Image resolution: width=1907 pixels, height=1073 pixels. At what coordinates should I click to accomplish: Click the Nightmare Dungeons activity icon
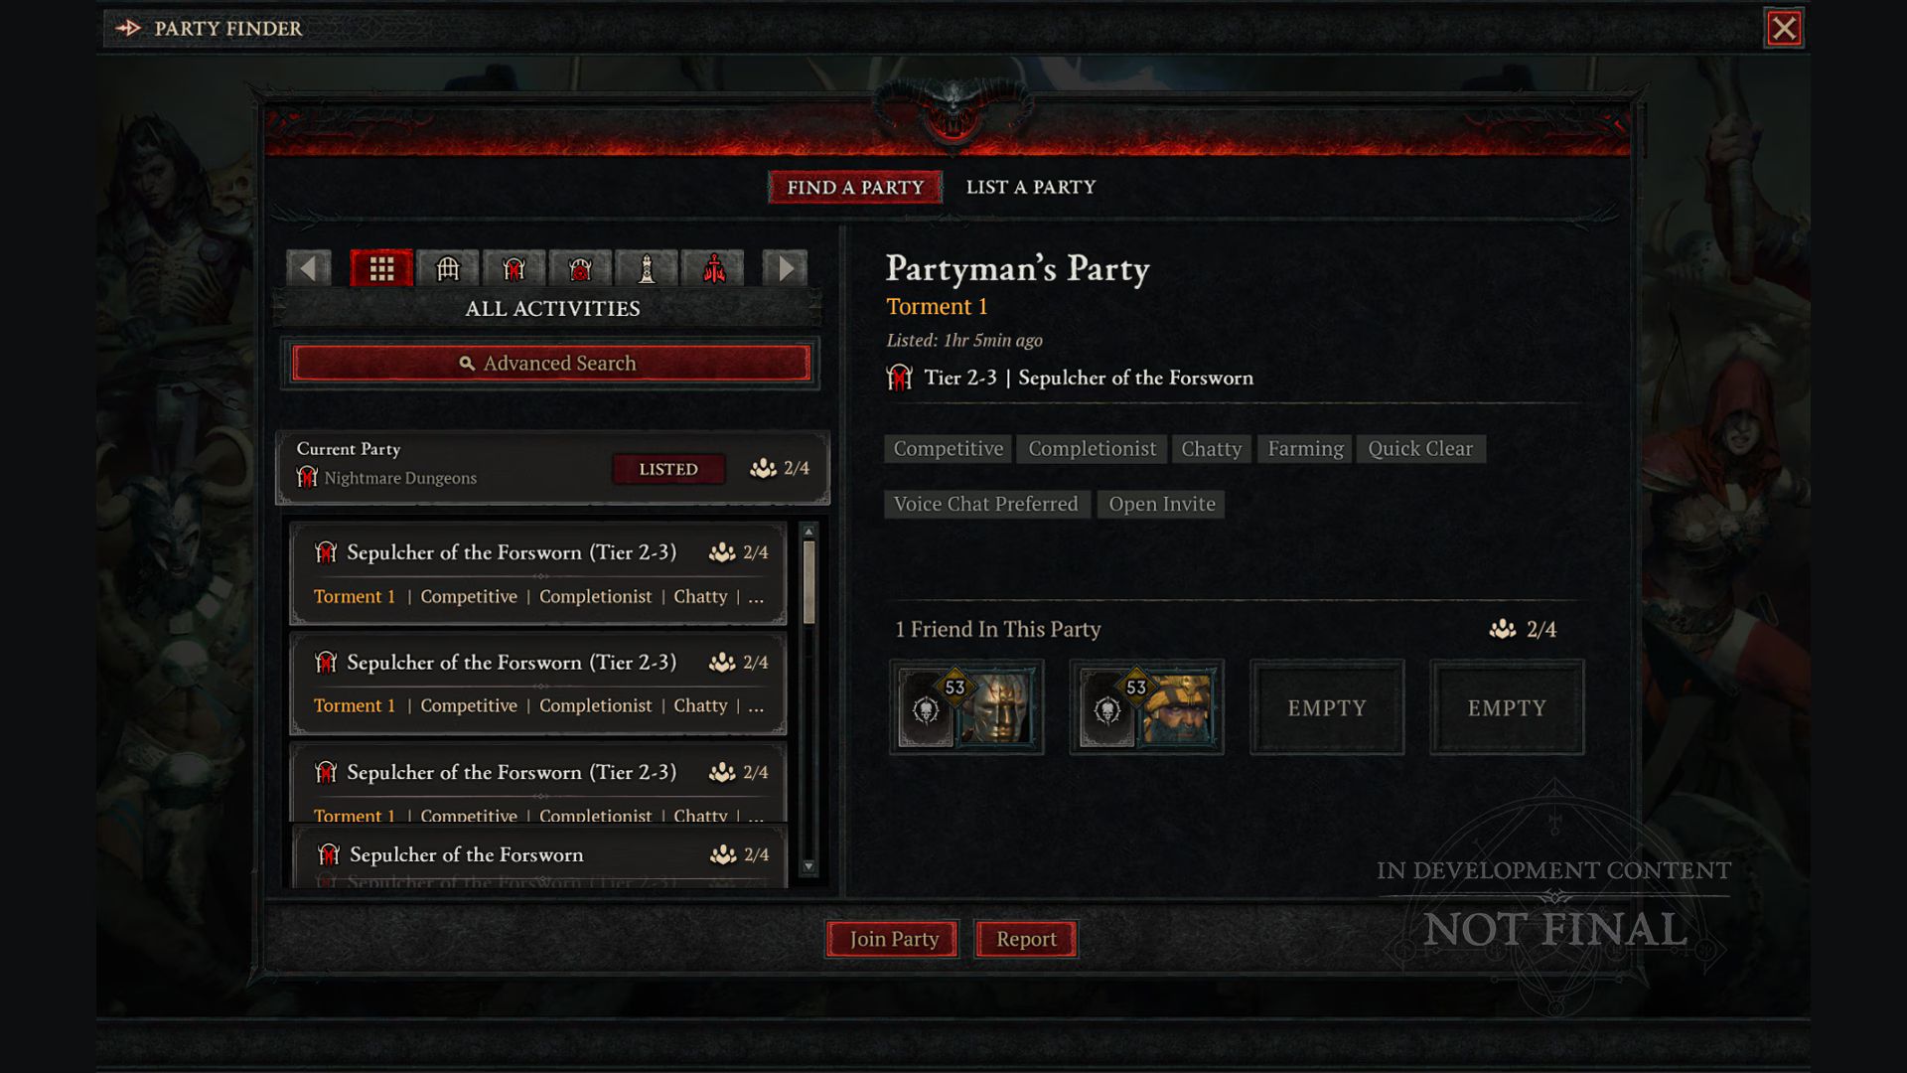pos(513,267)
